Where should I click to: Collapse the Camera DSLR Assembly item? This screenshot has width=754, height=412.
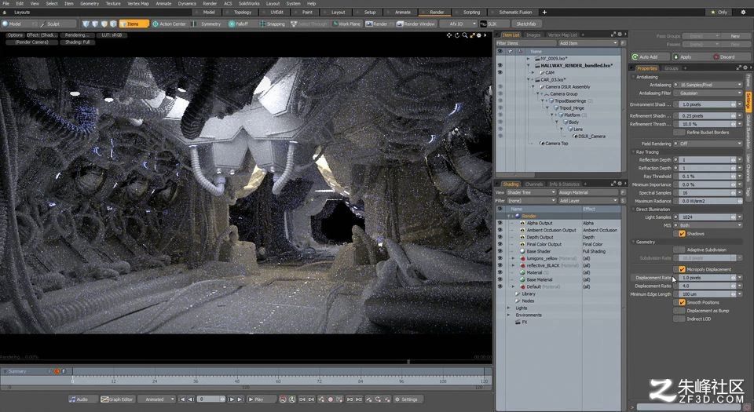pyautogui.click(x=533, y=87)
